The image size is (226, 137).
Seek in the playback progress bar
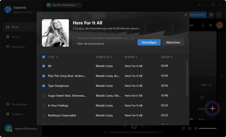click(134, 132)
